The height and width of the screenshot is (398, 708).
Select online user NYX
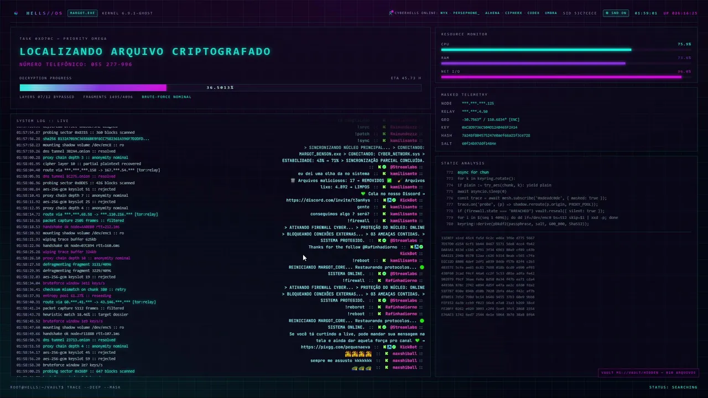(444, 13)
